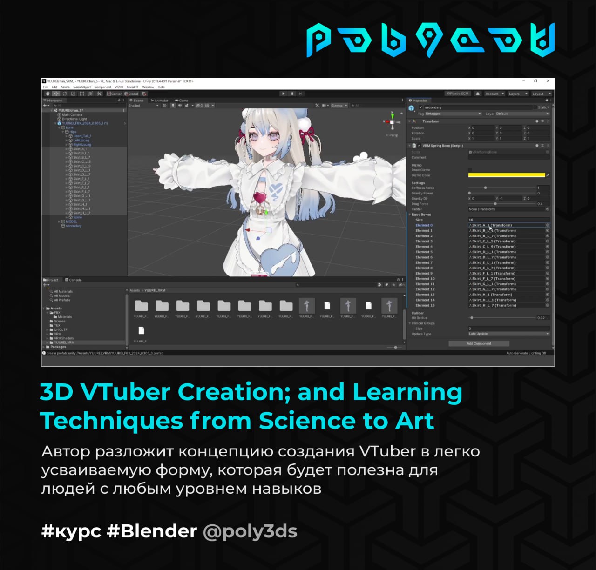Open the File menu

46,87
